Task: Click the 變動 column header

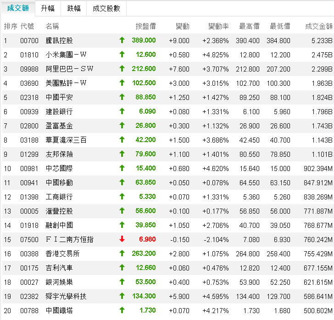Action: [x=183, y=26]
